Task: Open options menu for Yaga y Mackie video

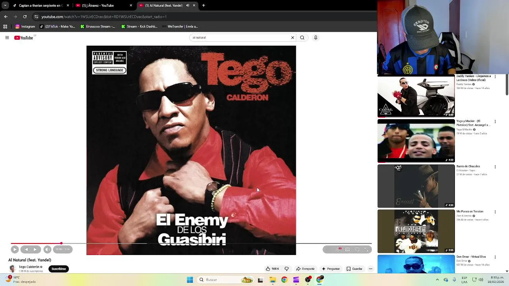Action: (x=495, y=122)
